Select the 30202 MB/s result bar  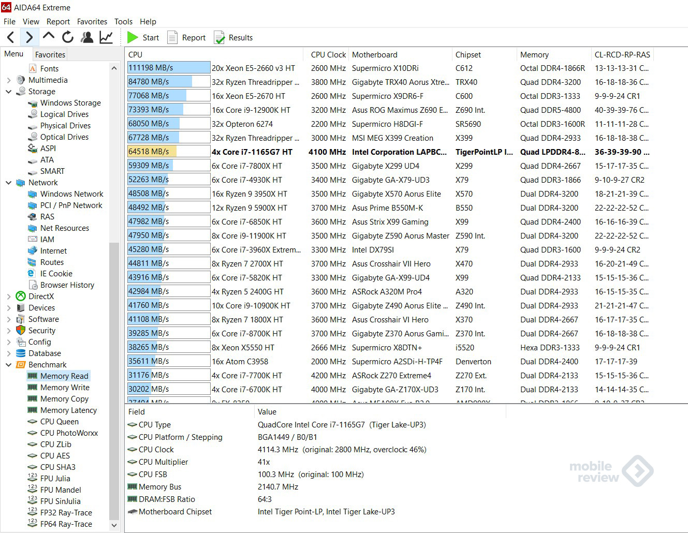[x=169, y=389]
